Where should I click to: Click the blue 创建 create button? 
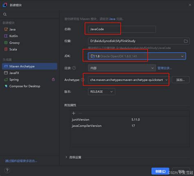coord(160,171)
